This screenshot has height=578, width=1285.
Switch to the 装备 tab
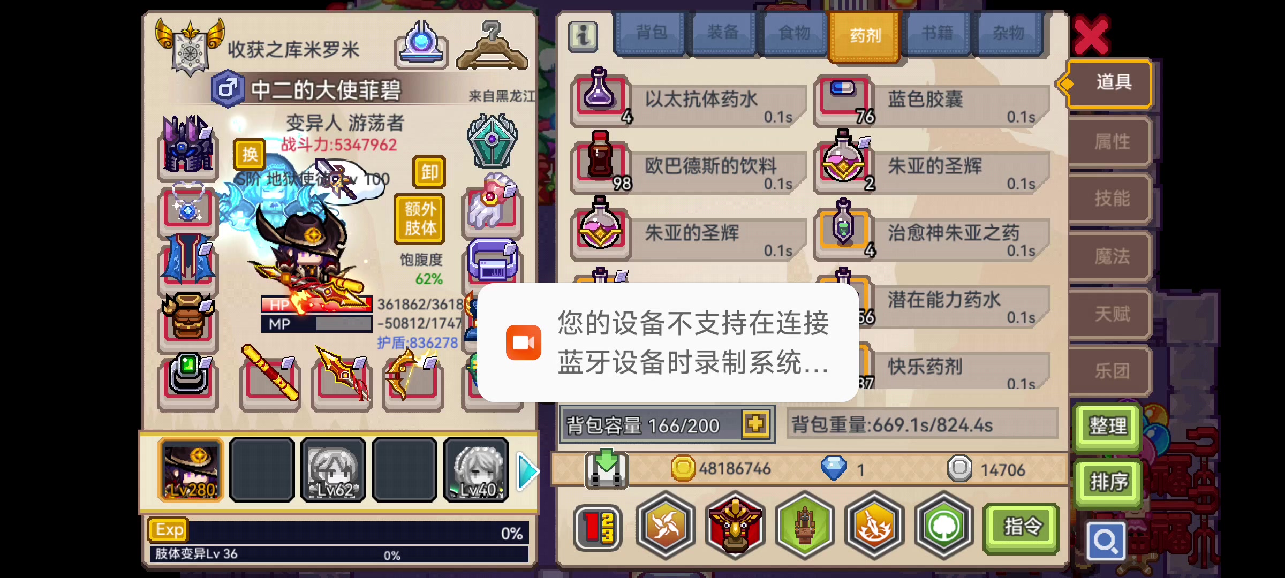pos(722,33)
